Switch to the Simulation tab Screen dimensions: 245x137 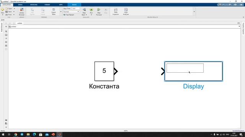[x=7, y=5]
